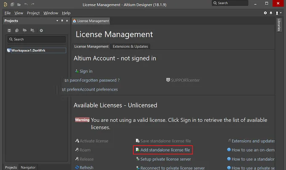Click the Activate license text
Viewport: 286px width, 170px height.
pos(94,141)
